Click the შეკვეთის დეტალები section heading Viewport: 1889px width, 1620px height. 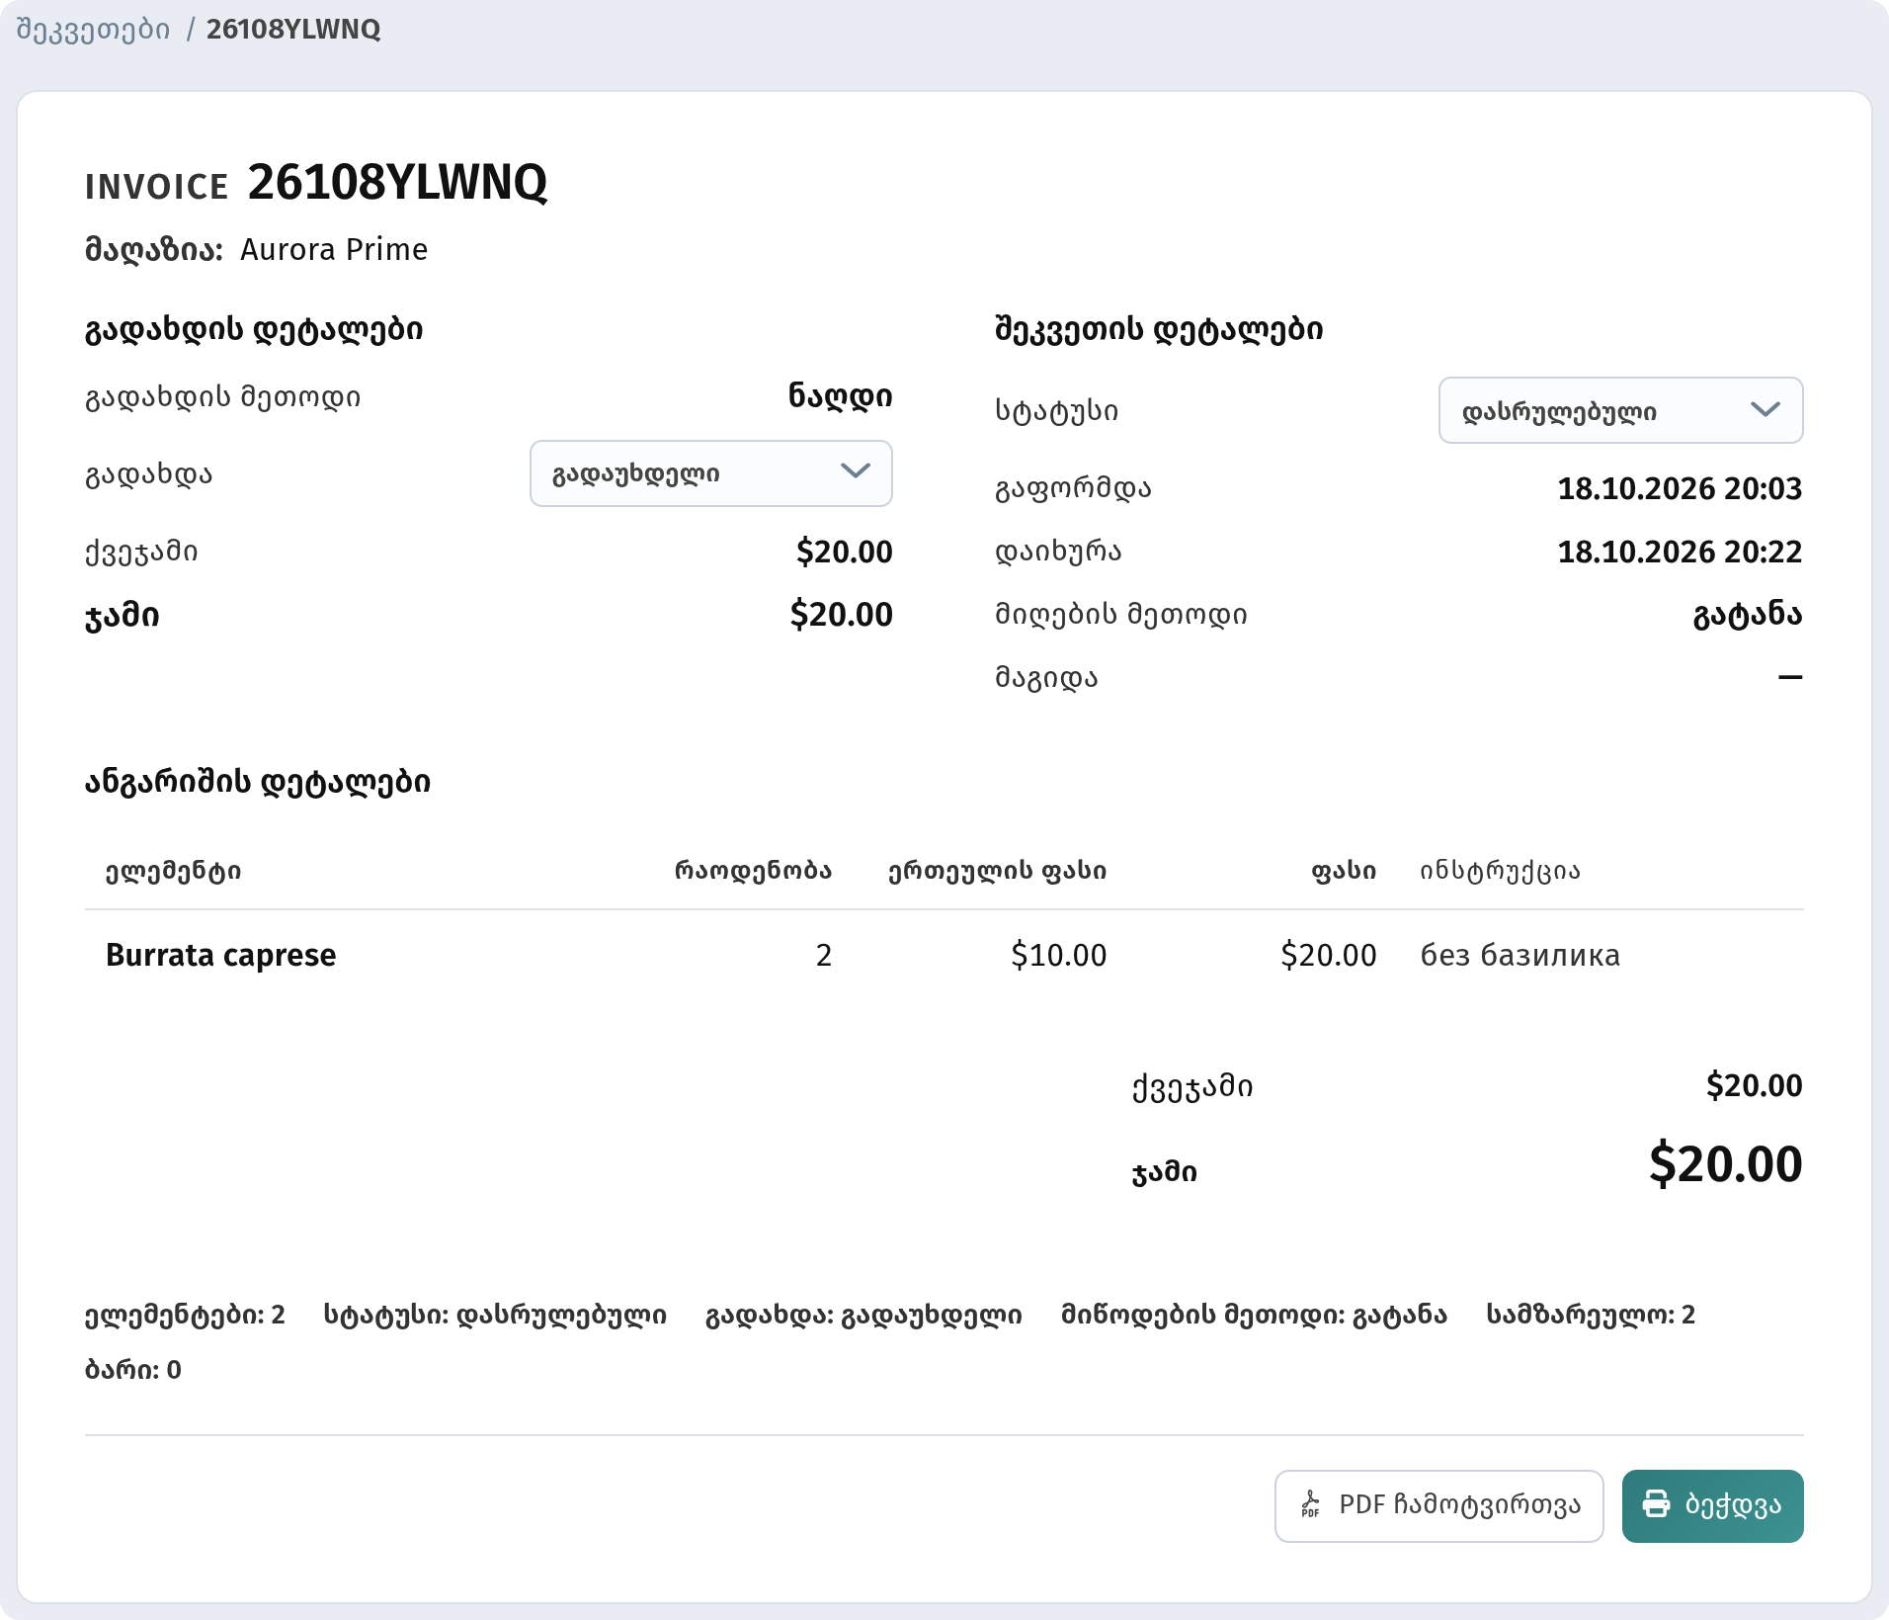click(x=1159, y=329)
